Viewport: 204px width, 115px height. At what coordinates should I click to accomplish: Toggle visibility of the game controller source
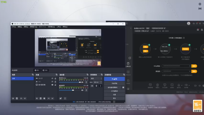[x=52, y=78]
